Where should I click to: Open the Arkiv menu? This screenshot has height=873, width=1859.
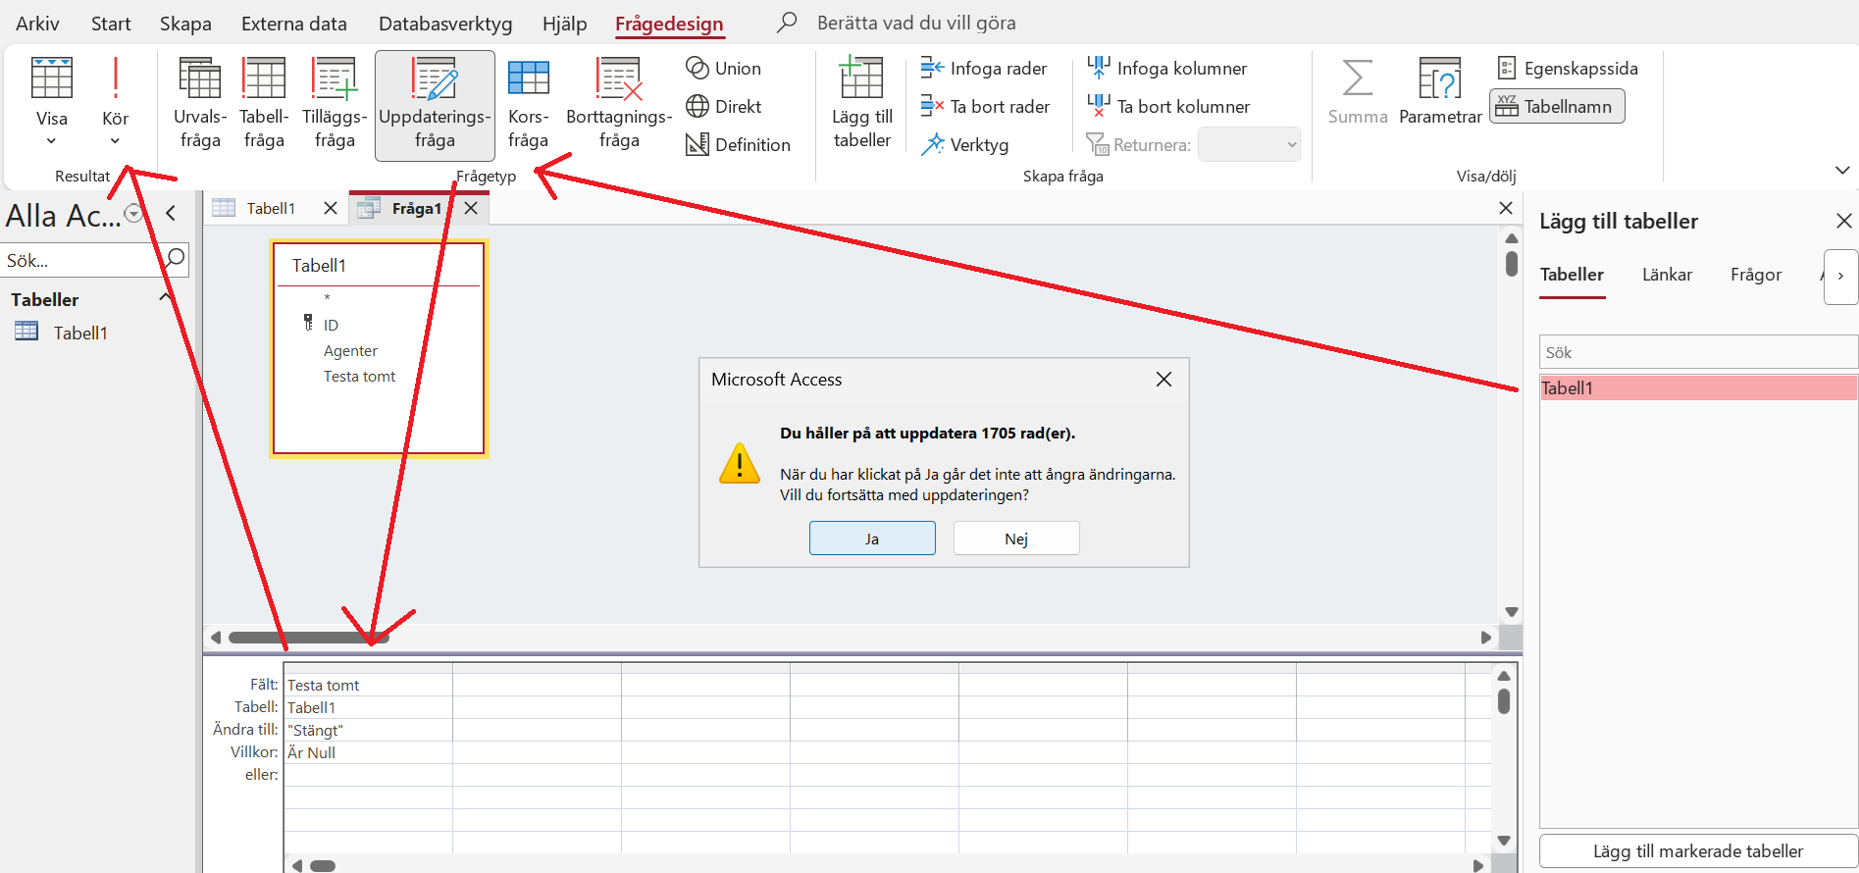pyautogui.click(x=37, y=24)
